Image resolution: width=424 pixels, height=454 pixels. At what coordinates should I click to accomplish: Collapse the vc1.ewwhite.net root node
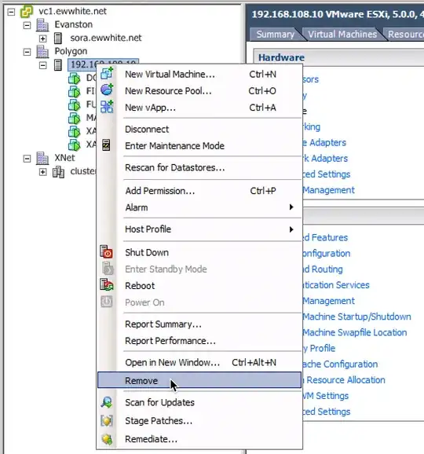click(x=11, y=12)
